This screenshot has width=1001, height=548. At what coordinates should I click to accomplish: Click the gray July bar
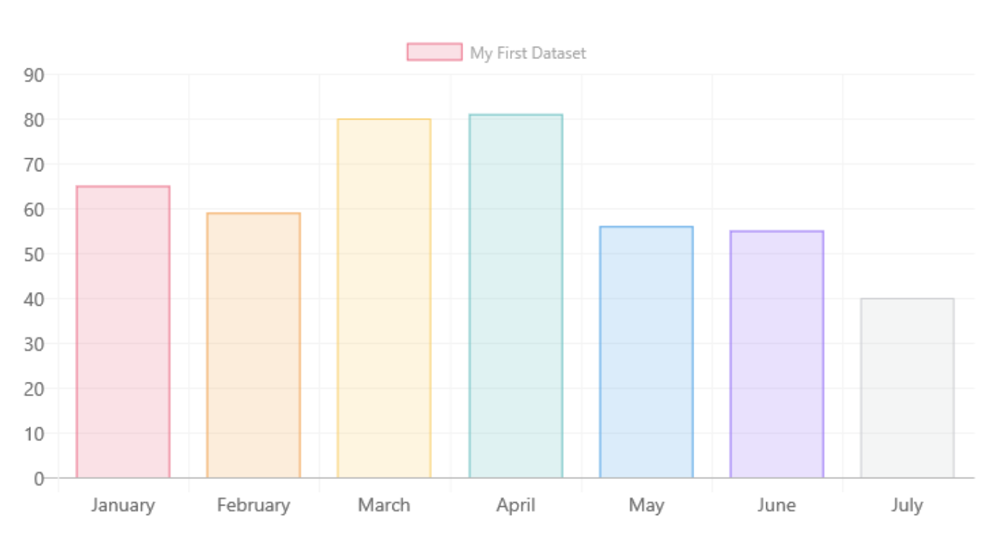click(907, 388)
